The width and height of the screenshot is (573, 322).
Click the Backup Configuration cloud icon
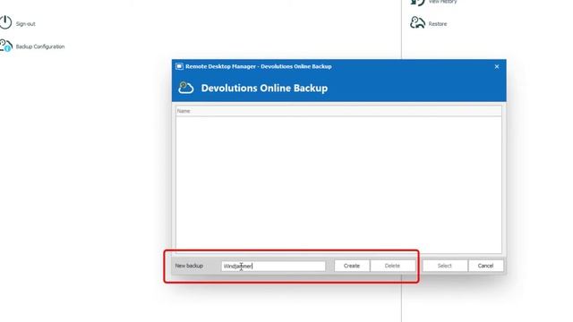pyautogui.click(x=6, y=46)
